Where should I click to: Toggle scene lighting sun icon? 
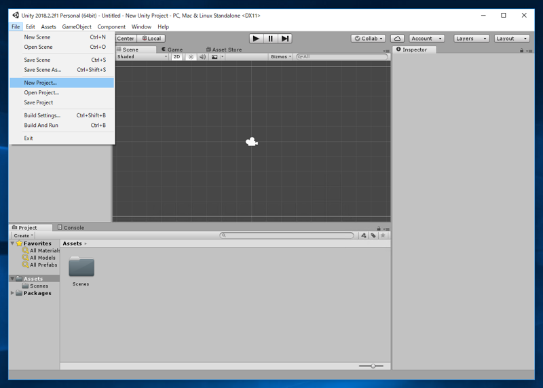[191, 57]
